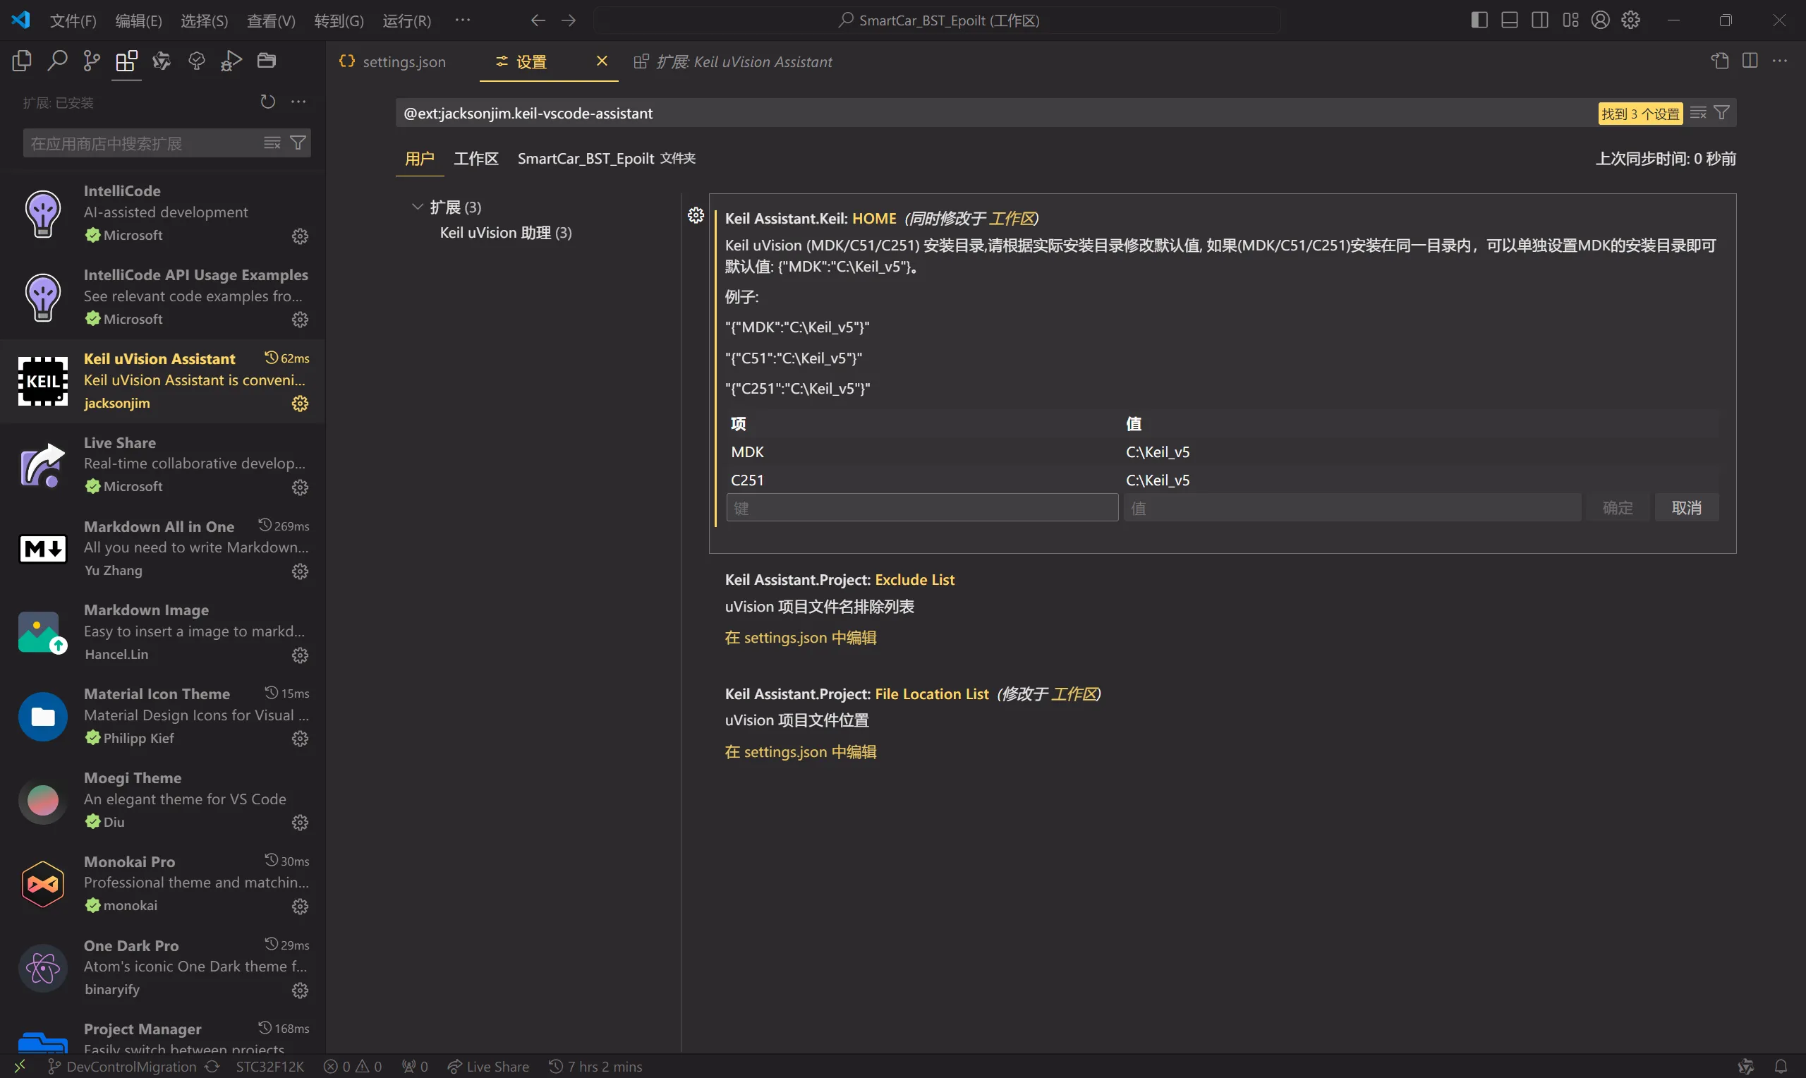Close the 设置 tab

pyautogui.click(x=601, y=61)
